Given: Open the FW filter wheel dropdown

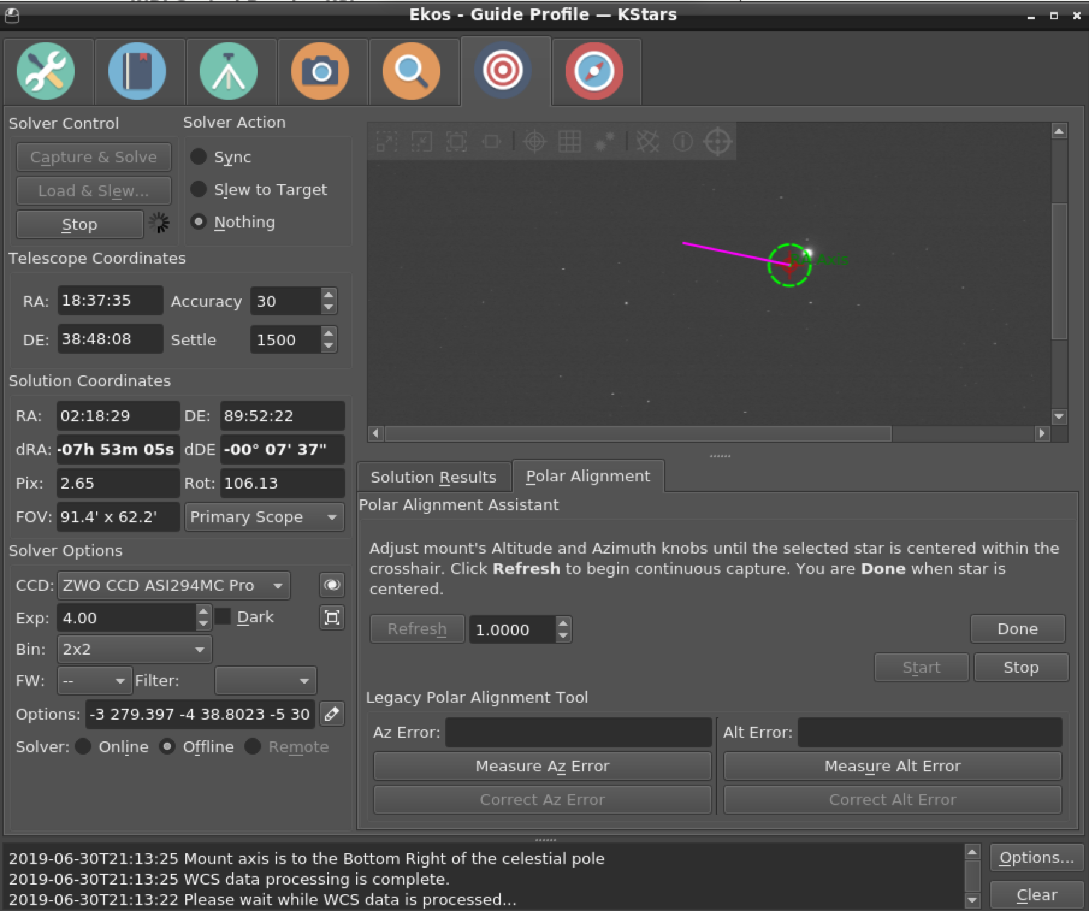Looking at the screenshot, I should [94, 681].
